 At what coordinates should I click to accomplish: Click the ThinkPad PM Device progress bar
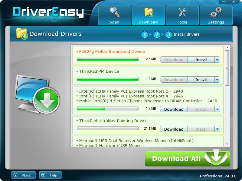(x=108, y=79)
